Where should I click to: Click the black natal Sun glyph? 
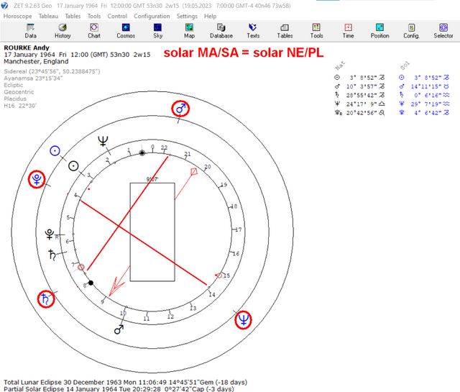pos(73,166)
